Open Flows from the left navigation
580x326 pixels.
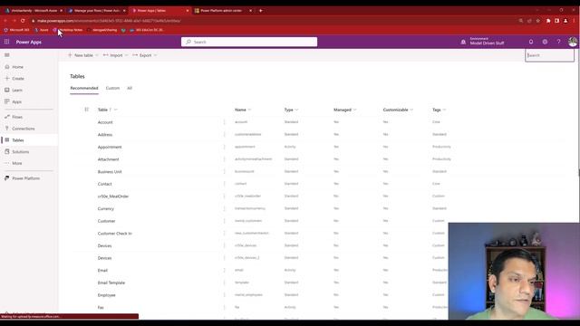(17, 117)
